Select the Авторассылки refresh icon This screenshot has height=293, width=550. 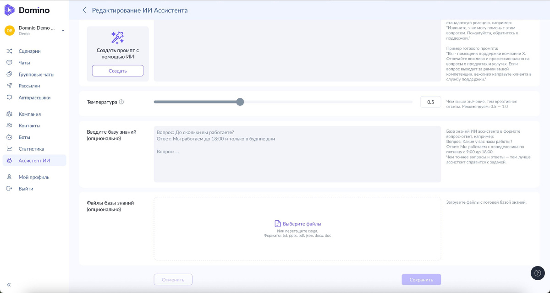point(10,97)
